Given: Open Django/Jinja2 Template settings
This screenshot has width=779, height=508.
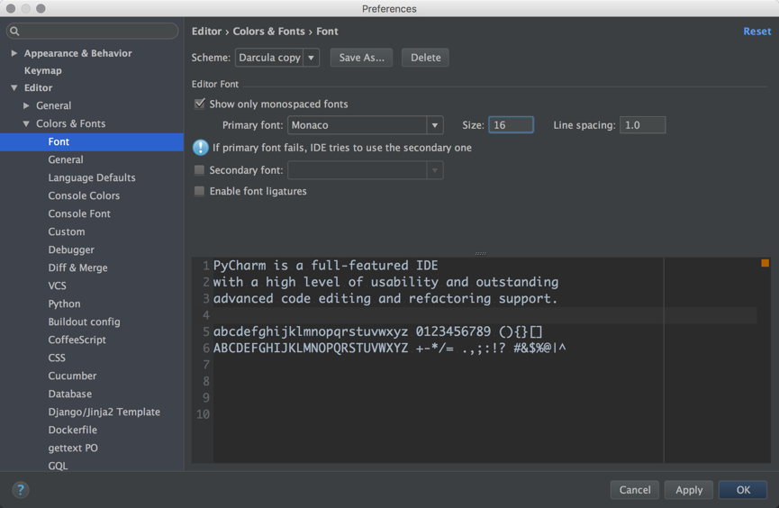Looking at the screenshot, I should coord(104,412).
